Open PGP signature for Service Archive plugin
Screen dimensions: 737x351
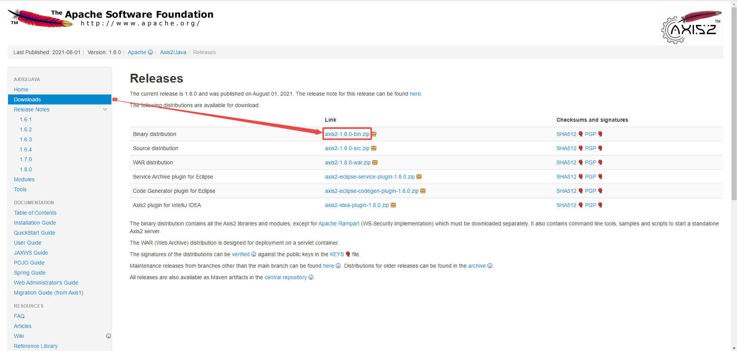(x=591, y=177)
